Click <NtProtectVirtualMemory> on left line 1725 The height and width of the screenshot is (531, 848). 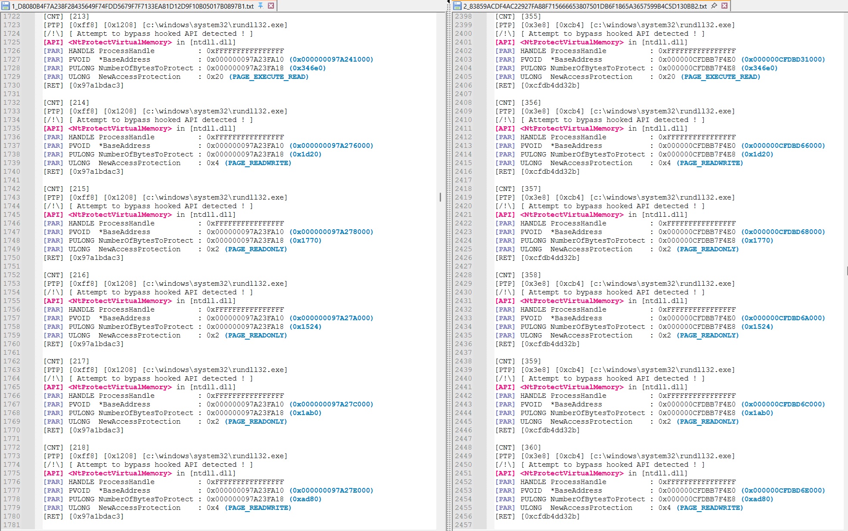click(120, 42)
